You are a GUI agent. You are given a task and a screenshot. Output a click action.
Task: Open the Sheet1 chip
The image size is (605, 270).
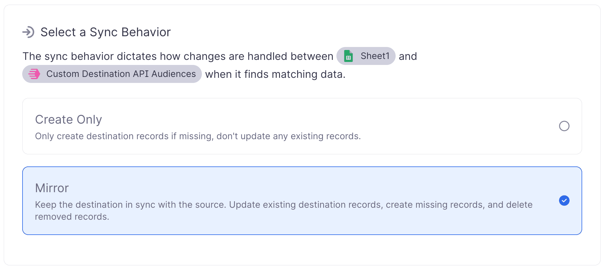click(x=366, y=56)
